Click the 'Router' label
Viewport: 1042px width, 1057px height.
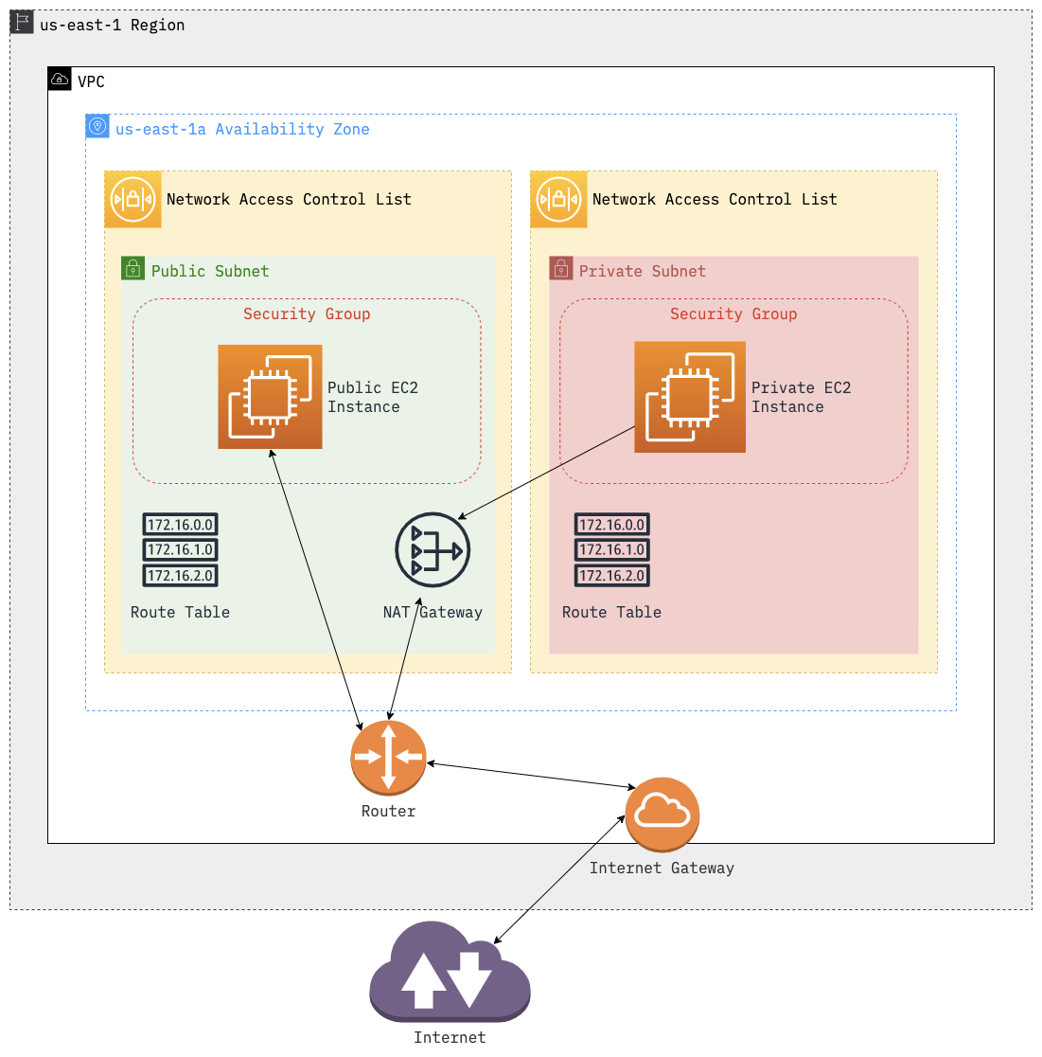coord(389,811)
